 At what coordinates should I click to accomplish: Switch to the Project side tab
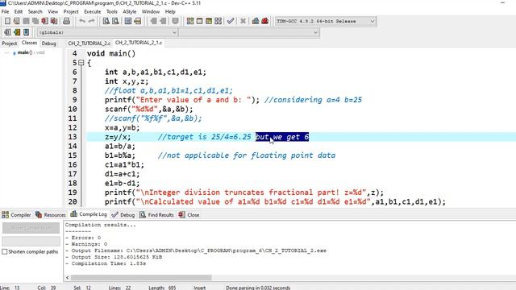(x=9, y=43)
